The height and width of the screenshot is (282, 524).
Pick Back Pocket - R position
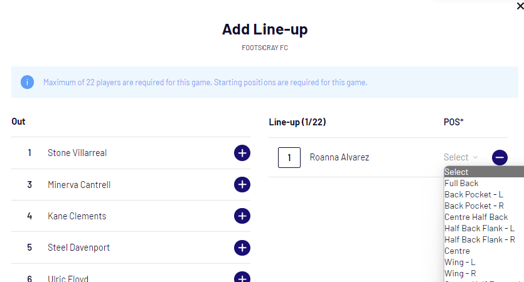pos(474,206)
